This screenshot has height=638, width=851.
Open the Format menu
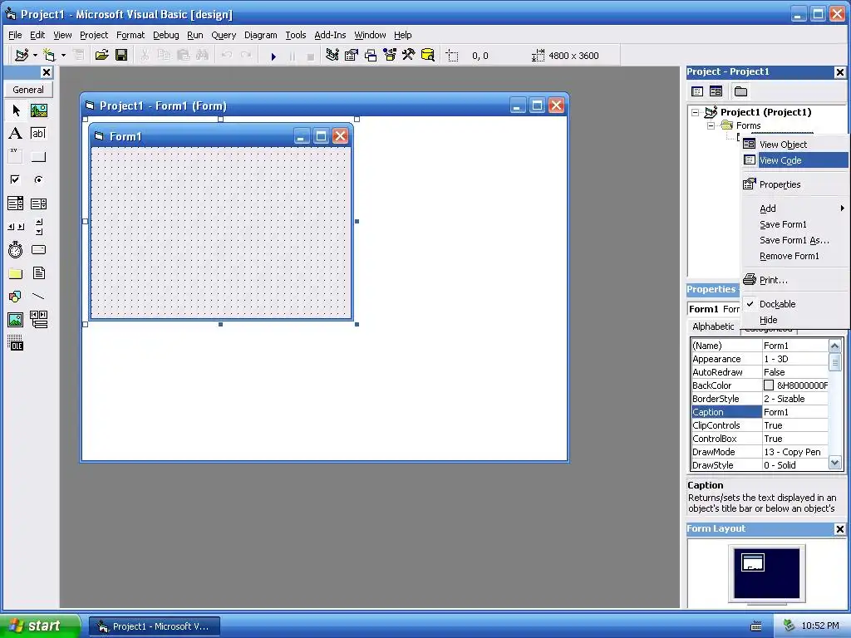tap(130, 35)
